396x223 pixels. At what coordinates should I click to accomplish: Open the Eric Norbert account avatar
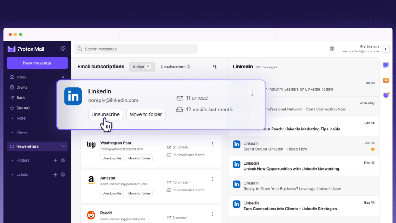[386, 49]
